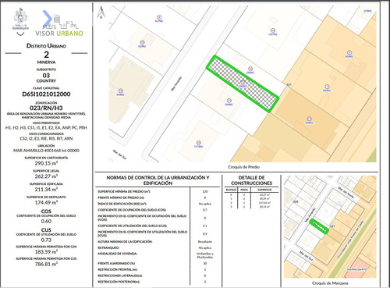Click the COS value '0.60'

[46, 221]
